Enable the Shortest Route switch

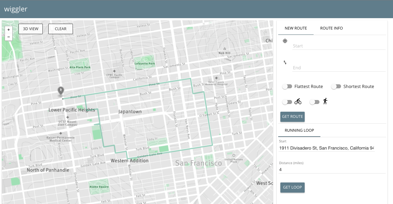(336, 86)
